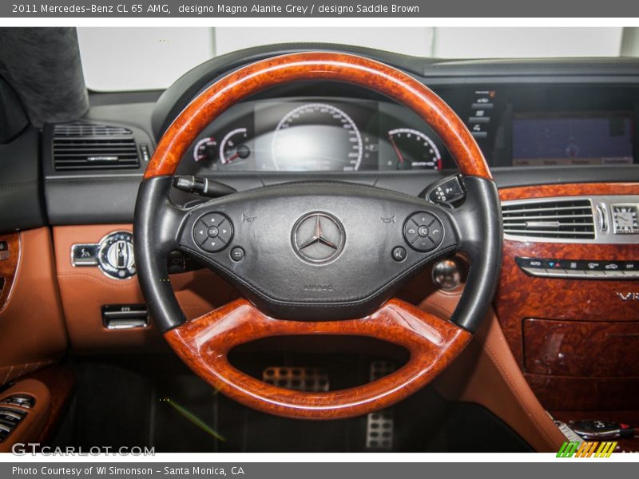Screen dimensions: 639x479
Task: Click the 'designo Magno Alanite Grey' caption text
Action: point(243,9)
